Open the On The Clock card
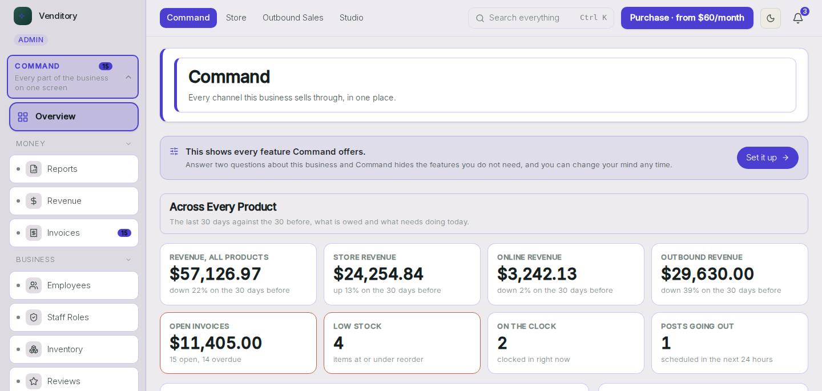The width and height of the screenshot is (822, 391). [x=566, y=343]
